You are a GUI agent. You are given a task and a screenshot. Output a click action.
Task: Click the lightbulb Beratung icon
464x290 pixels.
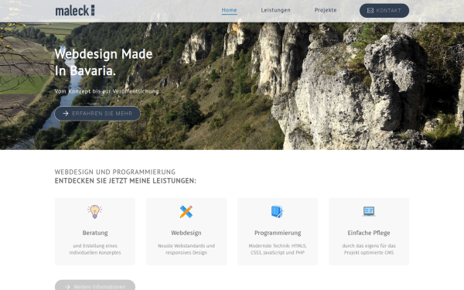tap(94, 212)
